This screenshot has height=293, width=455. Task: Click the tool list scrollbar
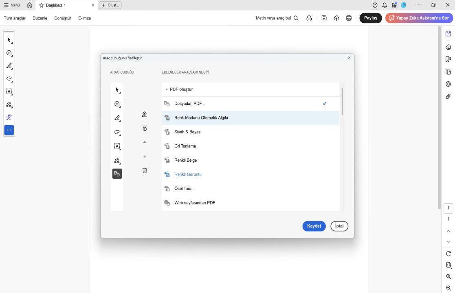pyautogui.click(x=342, y=102)
